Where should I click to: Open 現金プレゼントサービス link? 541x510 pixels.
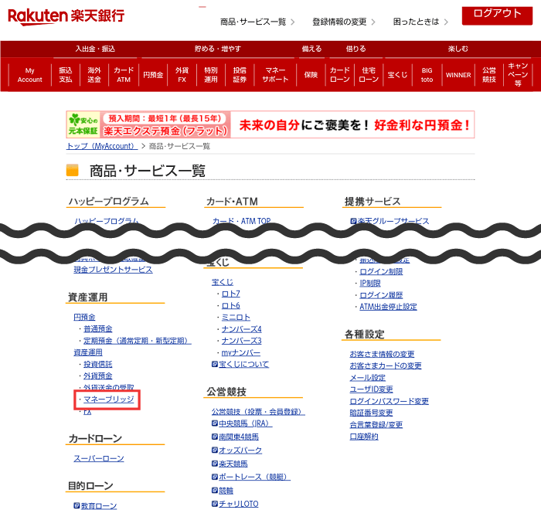tap(113, 270)
